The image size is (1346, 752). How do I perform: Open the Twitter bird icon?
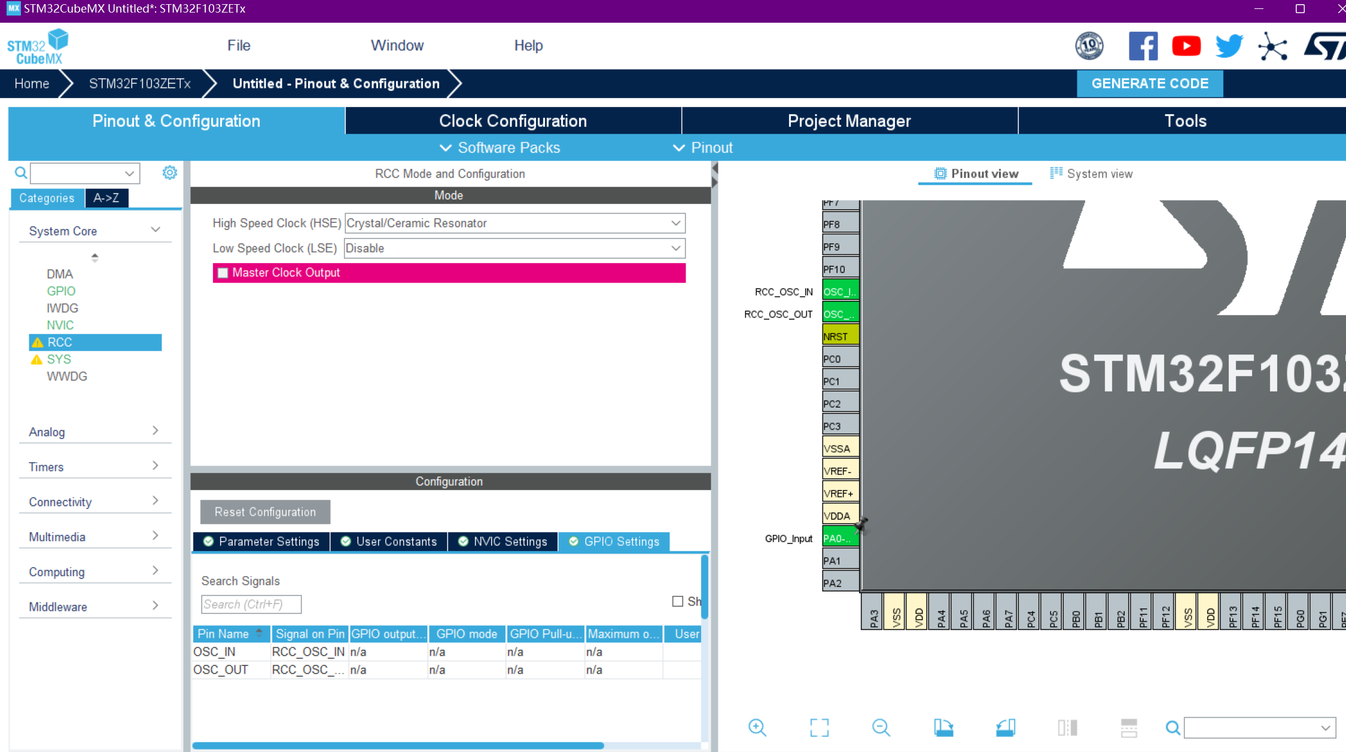[1229, 46]
